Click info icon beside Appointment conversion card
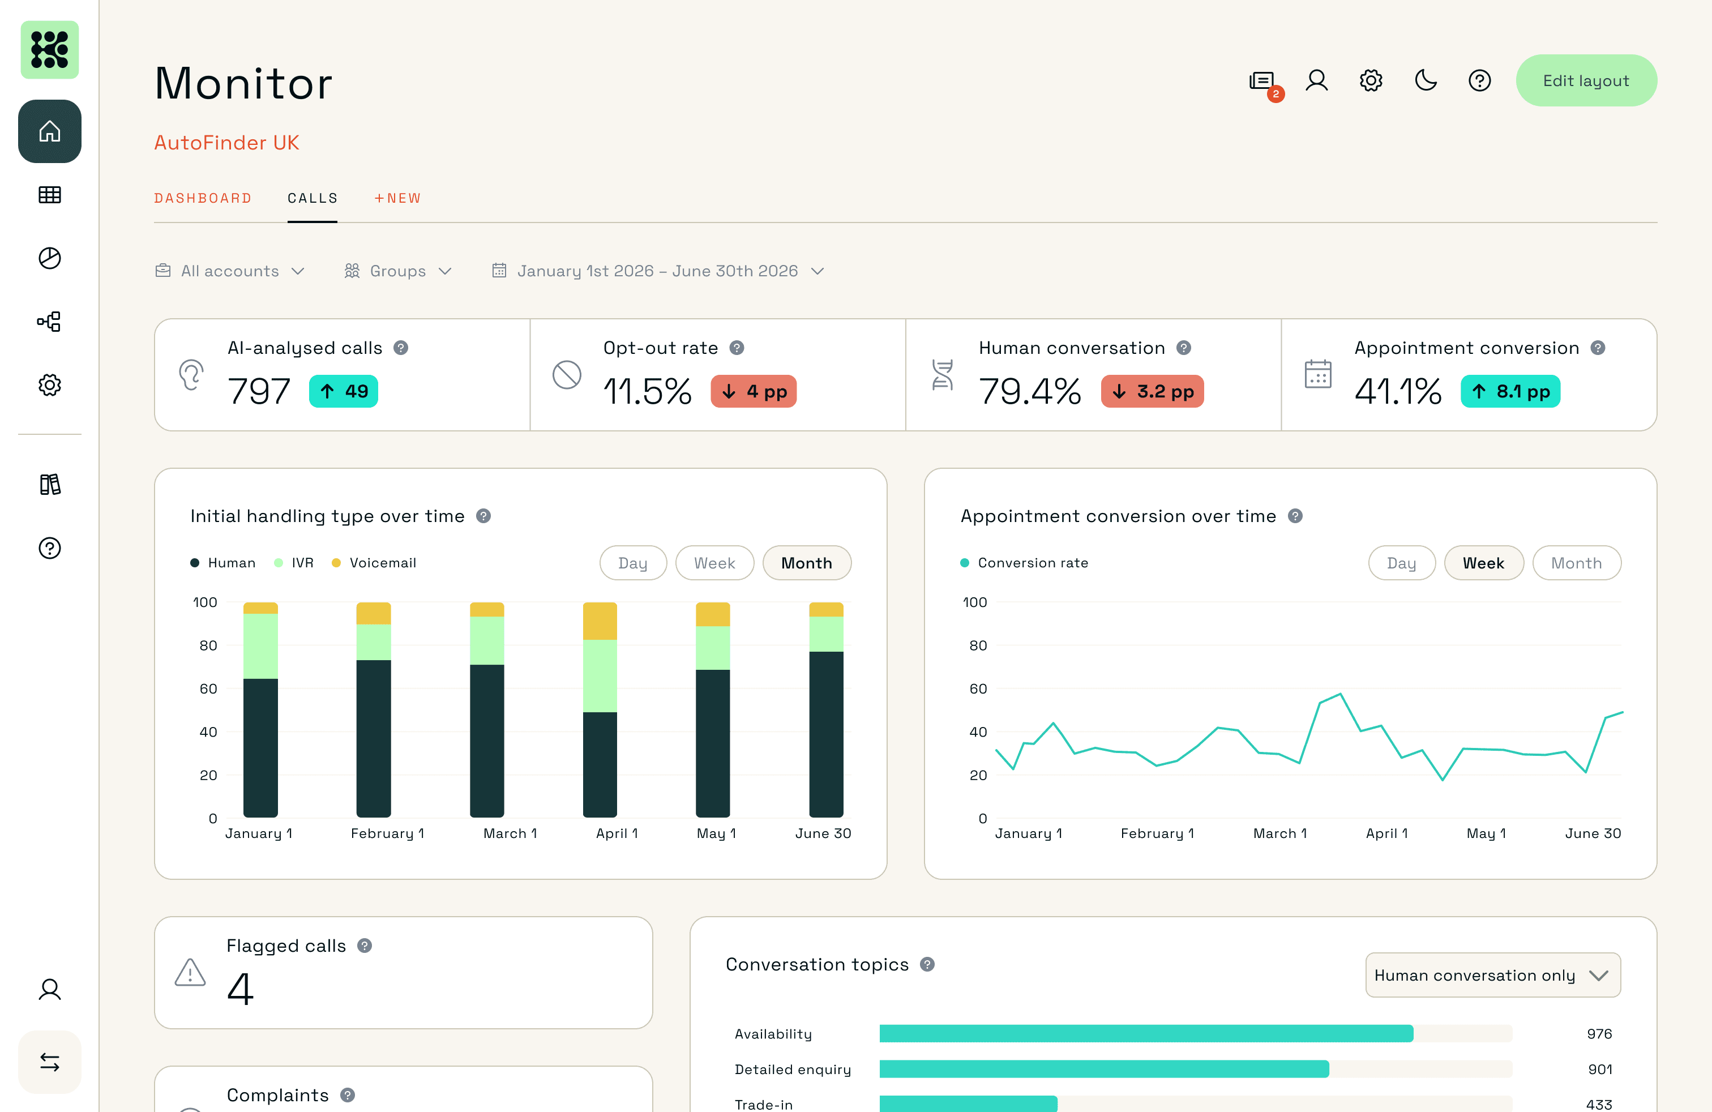Image resolution: width=1712 pixels, height=1112 pixels. point(1598,348)
